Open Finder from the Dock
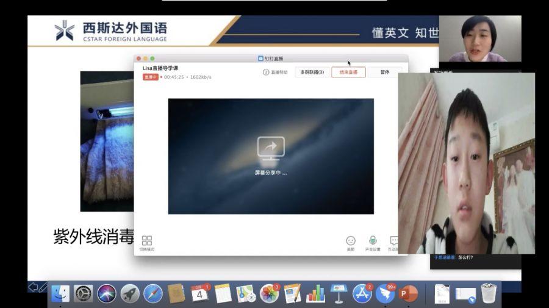Image resolution: width=549 pixels, height=308 pixels. pyautogui.click(x=60, y=293)
